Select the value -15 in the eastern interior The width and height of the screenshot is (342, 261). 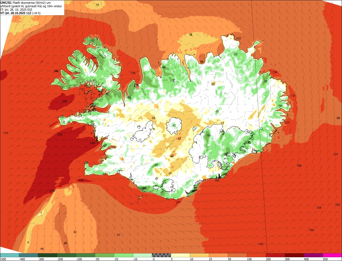(x=217, y=111)
